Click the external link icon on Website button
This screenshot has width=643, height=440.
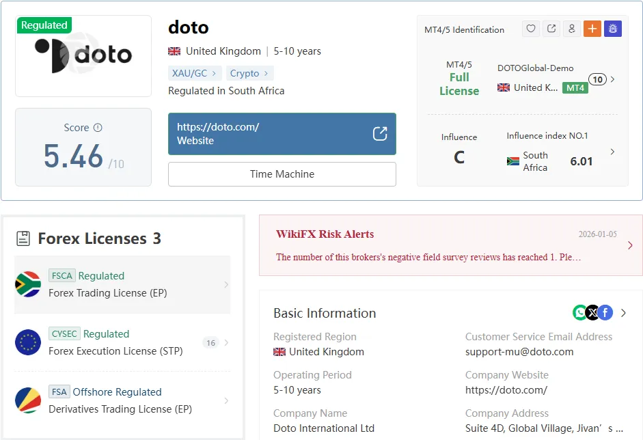tap(380, 134)
